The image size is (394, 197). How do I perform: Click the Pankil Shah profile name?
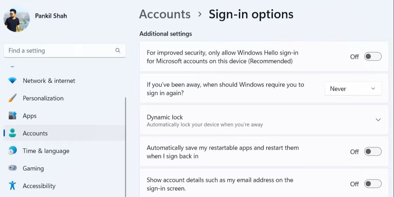pos(51,16)
